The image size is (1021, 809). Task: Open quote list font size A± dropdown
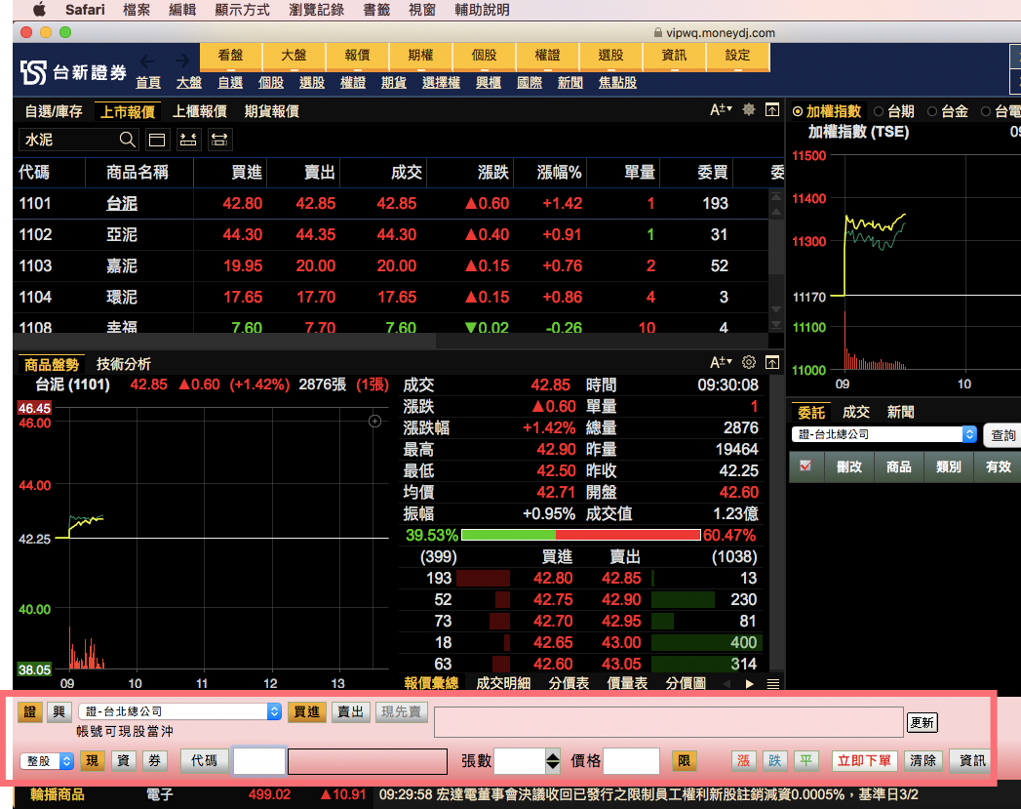721,109
